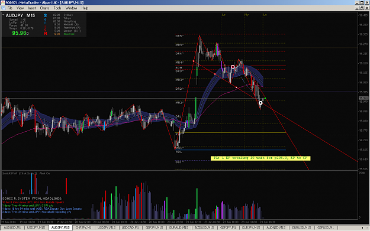The height and width of the screenshot is (231, 370).
Task: Switch to the EURJPY,M15 chart tab
Action: [x=251, y=227]
